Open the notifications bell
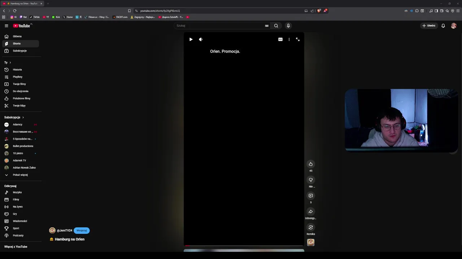The height and width of the screenshot is (259, 462). pos(443,26)
